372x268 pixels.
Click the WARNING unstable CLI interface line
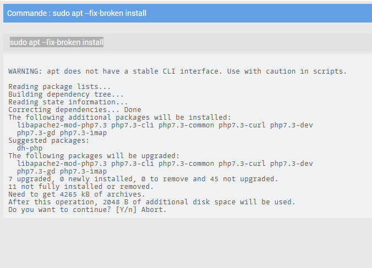(177, 71)
